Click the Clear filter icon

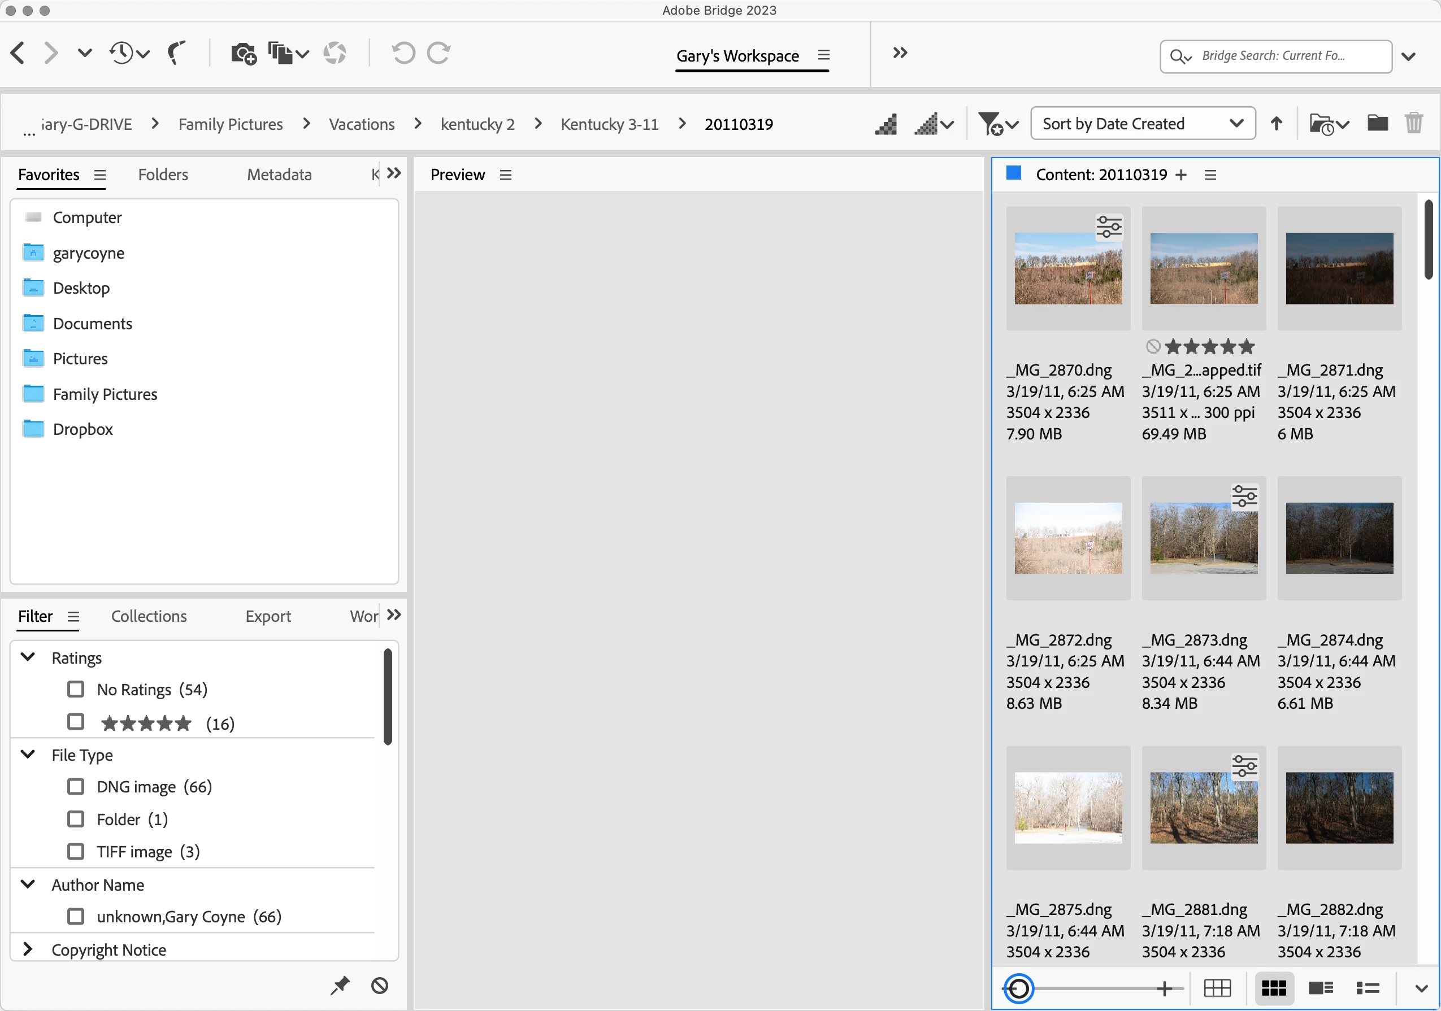pyautogui.click(x=380, y=986)
